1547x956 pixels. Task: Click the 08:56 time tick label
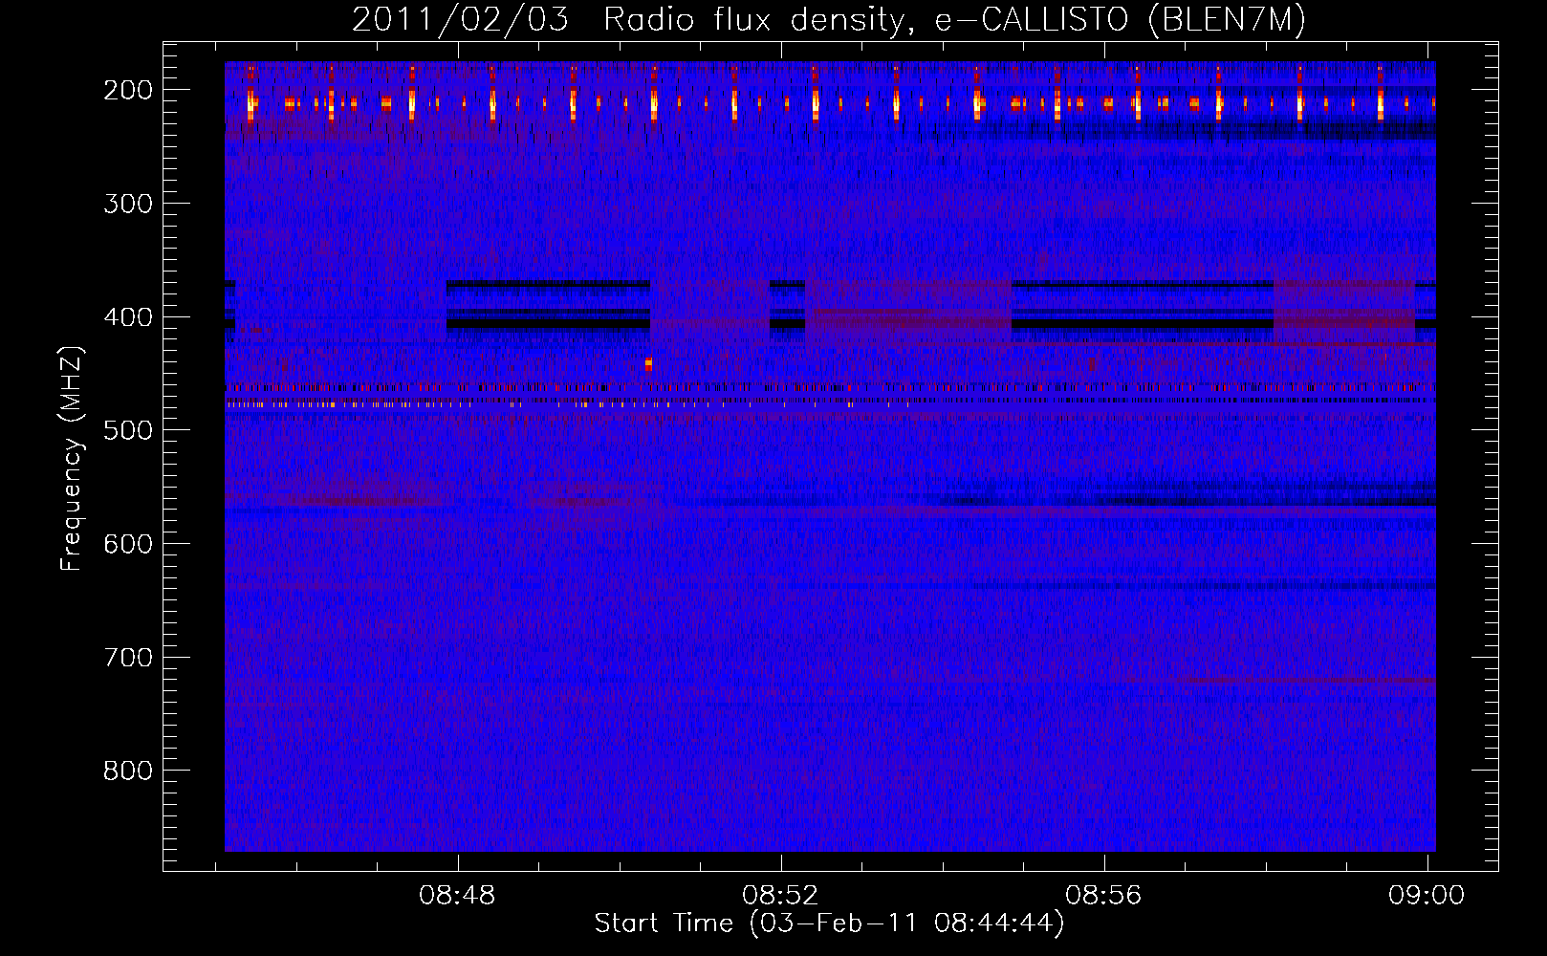click(1103, 895)
